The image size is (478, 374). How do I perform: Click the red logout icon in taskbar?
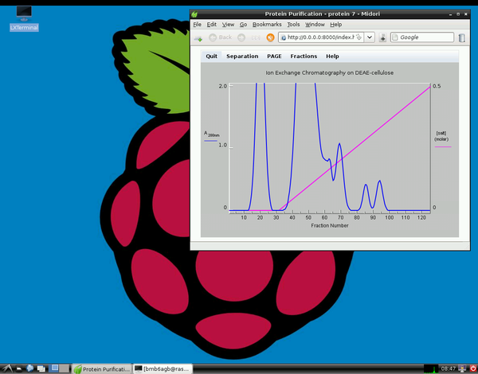pos(472,368)
